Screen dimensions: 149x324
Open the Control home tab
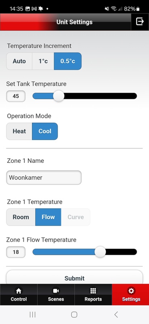pos(19,294)
